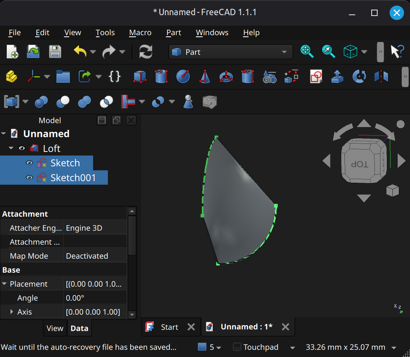Open the undo history dropdown arrow
Screen dimensions: 410x357
pos(93,52)
